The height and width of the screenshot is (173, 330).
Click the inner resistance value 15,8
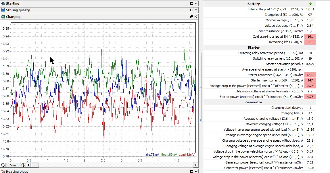point(310,31)
